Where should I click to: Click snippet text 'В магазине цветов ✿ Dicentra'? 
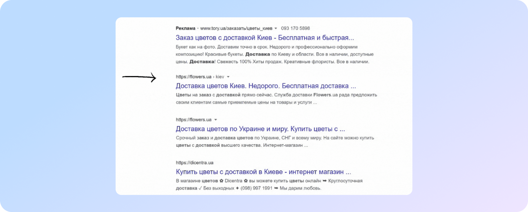[209, 181]
